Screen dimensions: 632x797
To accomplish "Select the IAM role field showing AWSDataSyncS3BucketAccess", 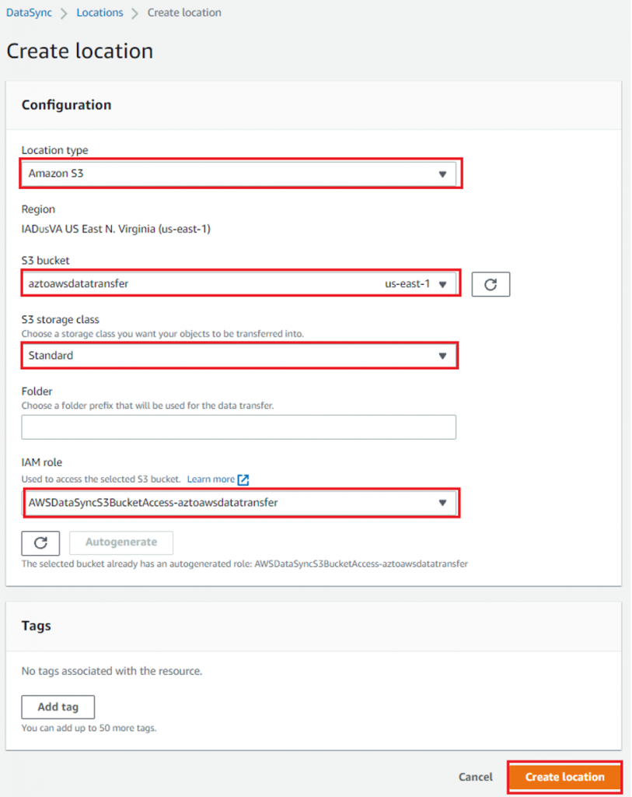I will [233, 503].
